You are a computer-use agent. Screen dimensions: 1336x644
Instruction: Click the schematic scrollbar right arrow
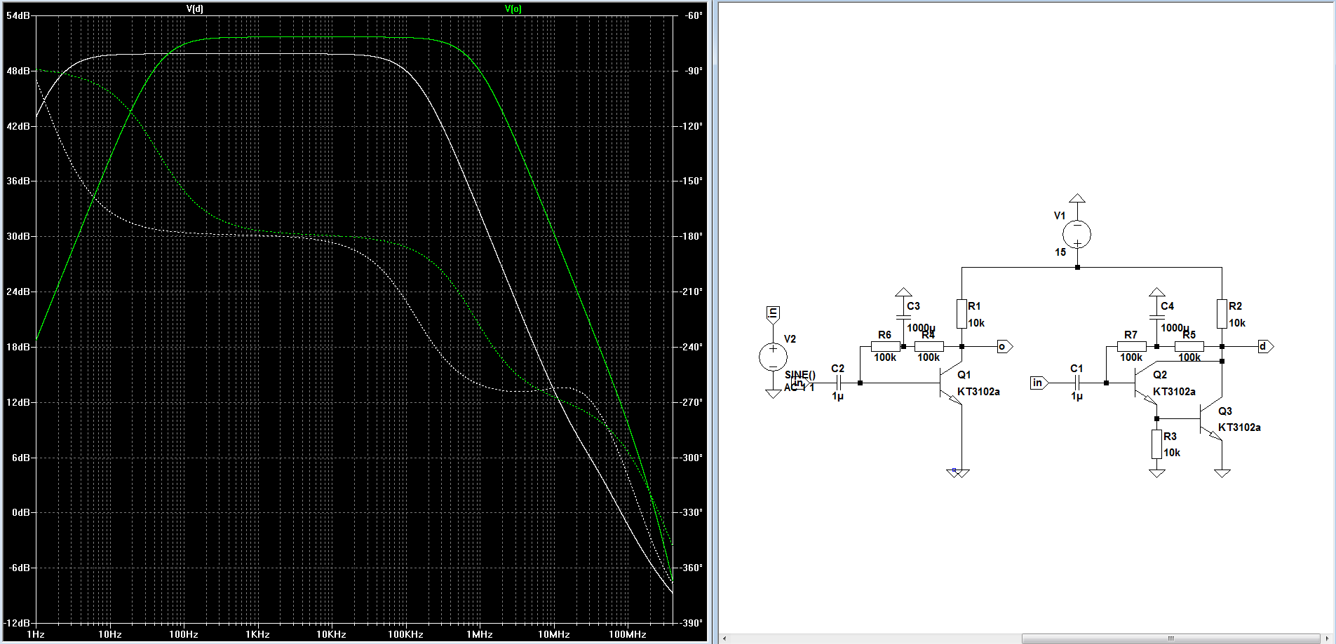click(x=1327, y=638)
